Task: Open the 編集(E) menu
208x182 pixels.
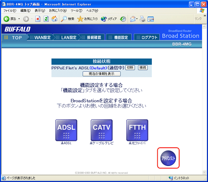Action: [x=25, y=11]
